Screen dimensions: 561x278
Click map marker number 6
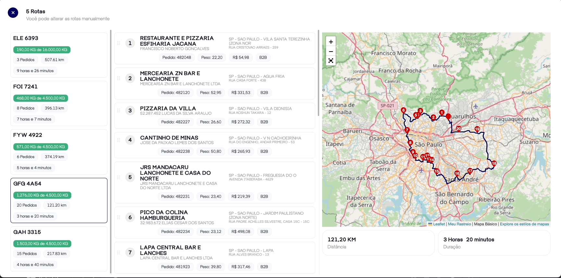403,110
